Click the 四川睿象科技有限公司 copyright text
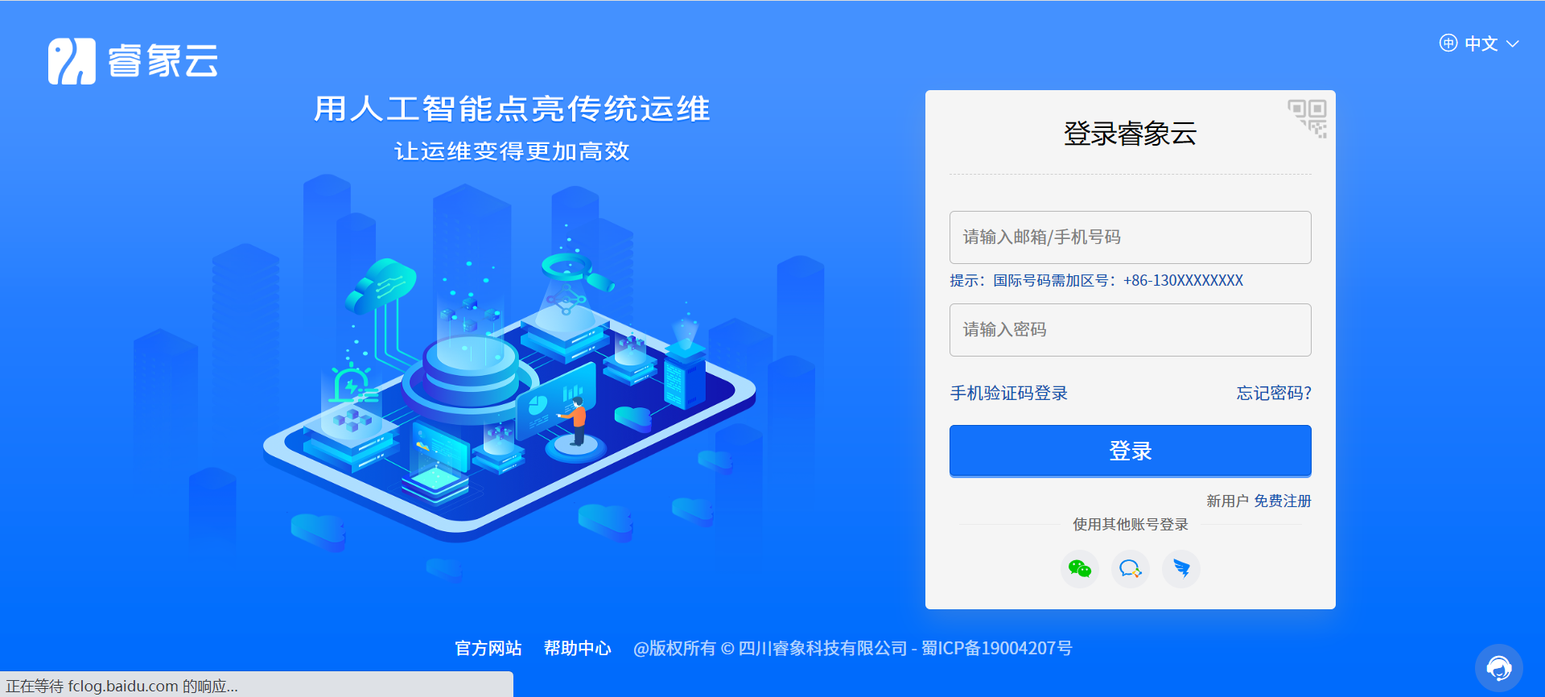1545x697 pixels. [822, 648]
